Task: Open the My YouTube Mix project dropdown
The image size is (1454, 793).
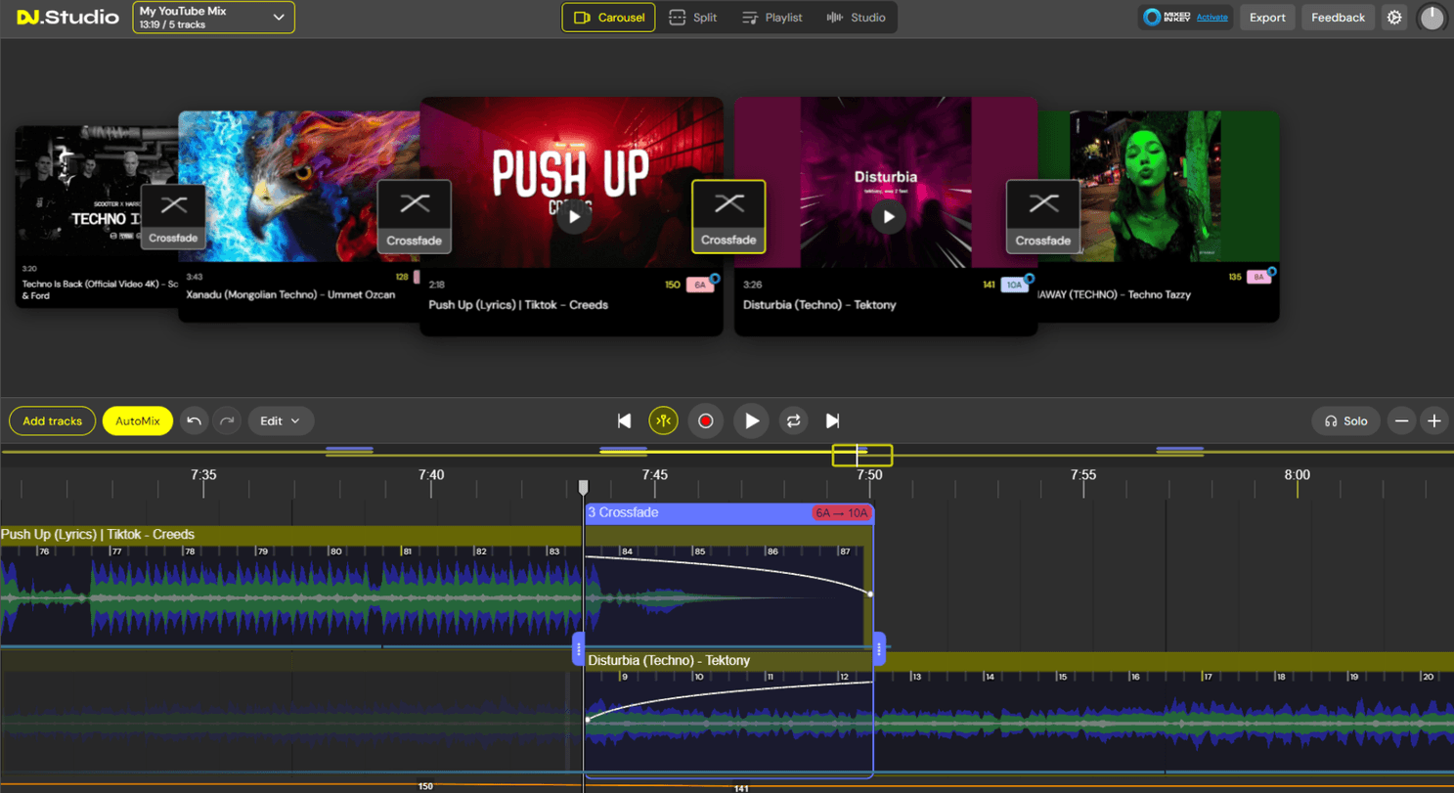Action: tap(213, 18)
